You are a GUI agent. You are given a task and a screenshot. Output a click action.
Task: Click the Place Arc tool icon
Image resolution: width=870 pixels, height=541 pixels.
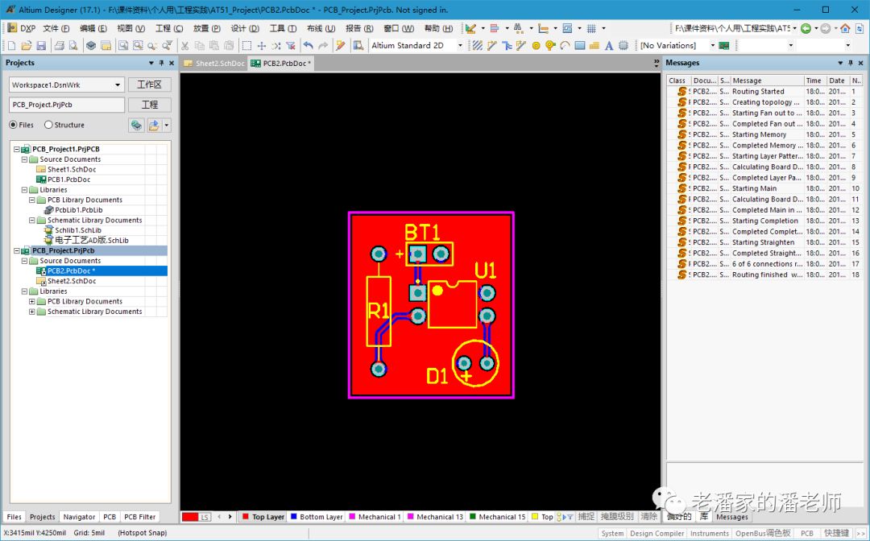[x=565, y=46]
